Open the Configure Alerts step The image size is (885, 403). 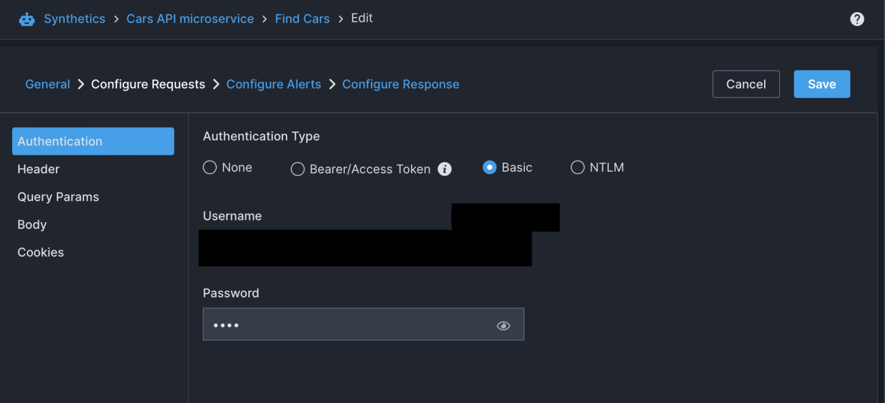tap(274, 84)
